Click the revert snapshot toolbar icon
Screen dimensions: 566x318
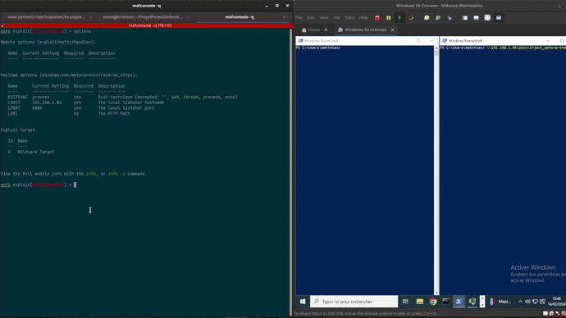438,18
